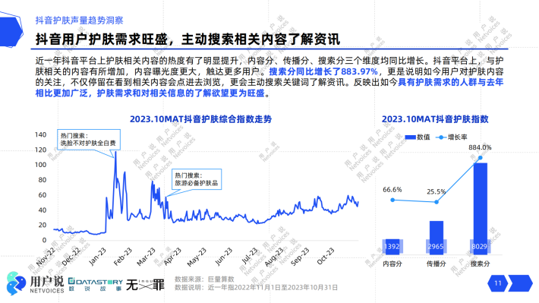539x303 pixels.
Task: Select the 内容分 bar labeled 1392
Action: [392, 247]
